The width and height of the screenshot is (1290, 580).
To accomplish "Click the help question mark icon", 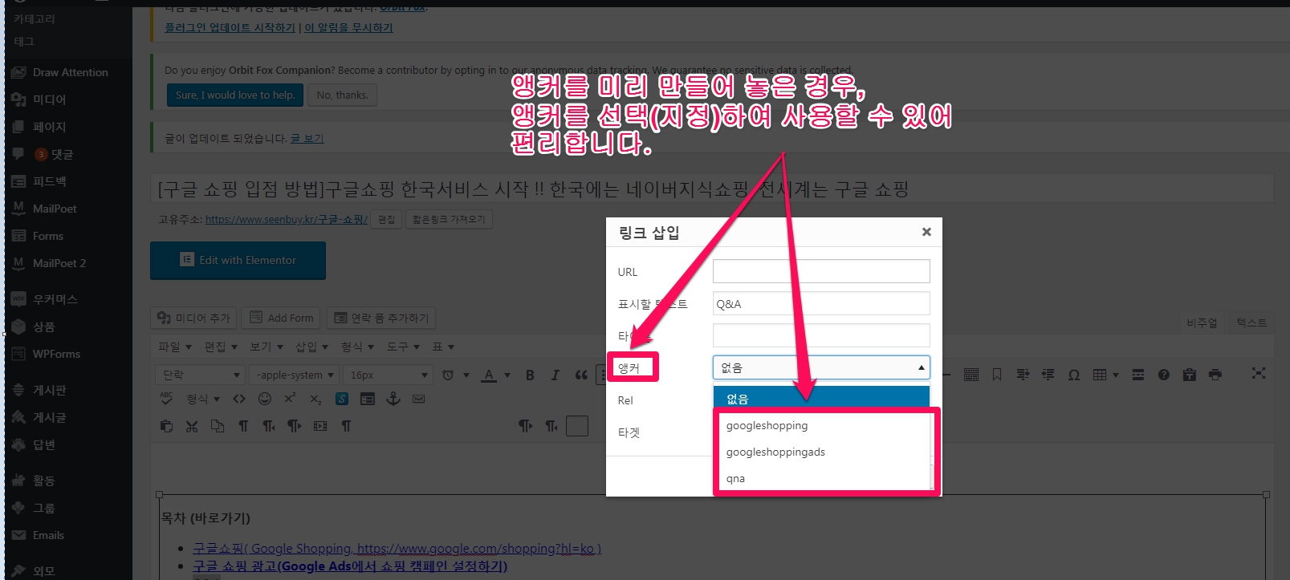I will click(x=1164, y=375).
